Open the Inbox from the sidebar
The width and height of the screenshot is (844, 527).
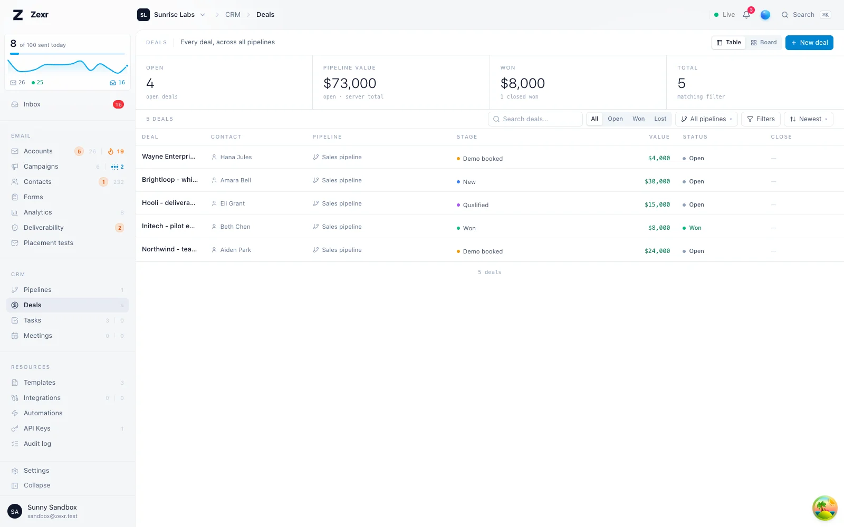[x=68, y=104]
